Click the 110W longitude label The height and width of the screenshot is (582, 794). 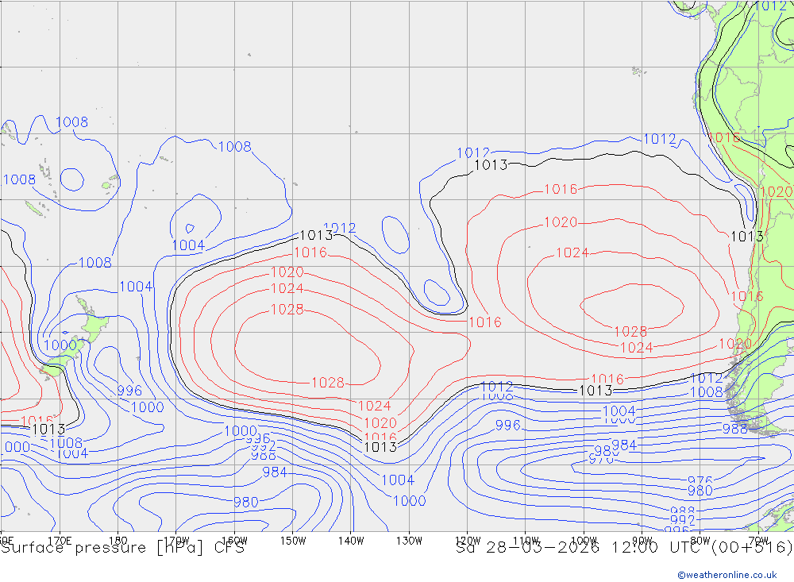click(526, 541)
